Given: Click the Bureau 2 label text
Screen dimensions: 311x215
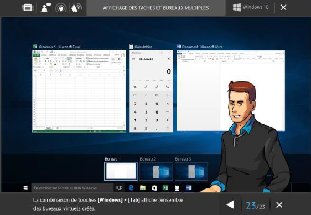Looking at the screenshot, I should [148, 159].
